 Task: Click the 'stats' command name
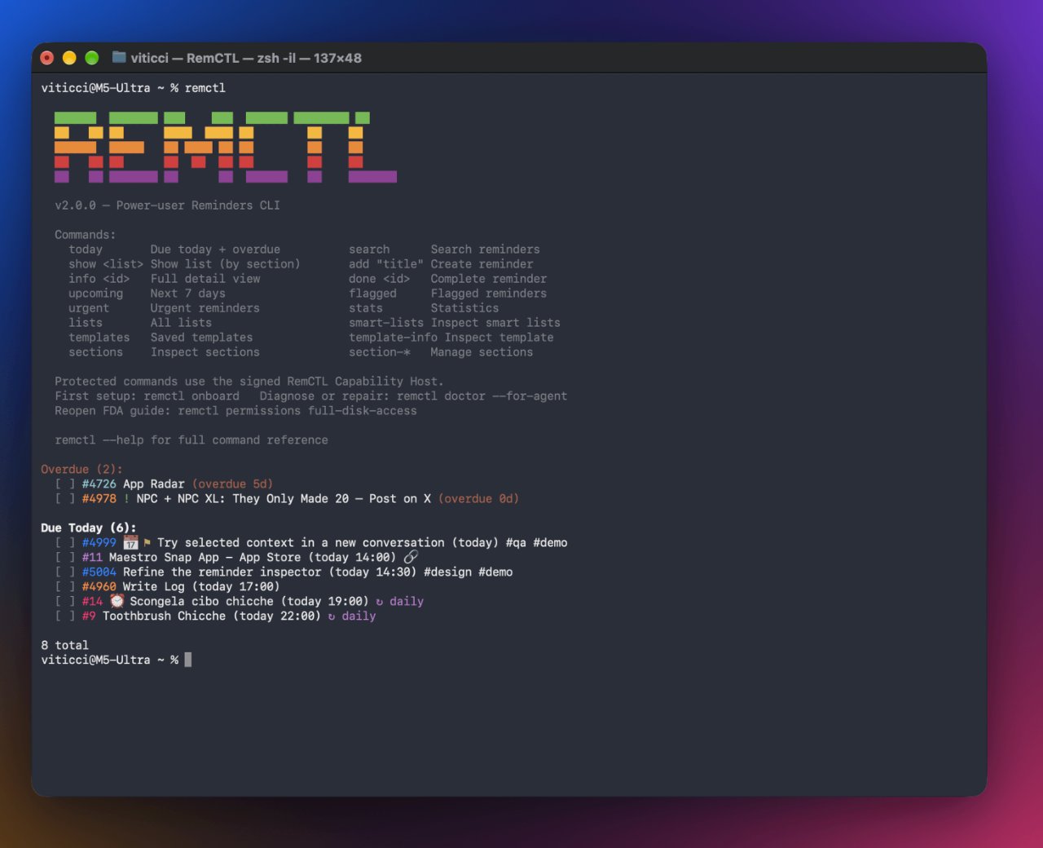coord(366,308)
